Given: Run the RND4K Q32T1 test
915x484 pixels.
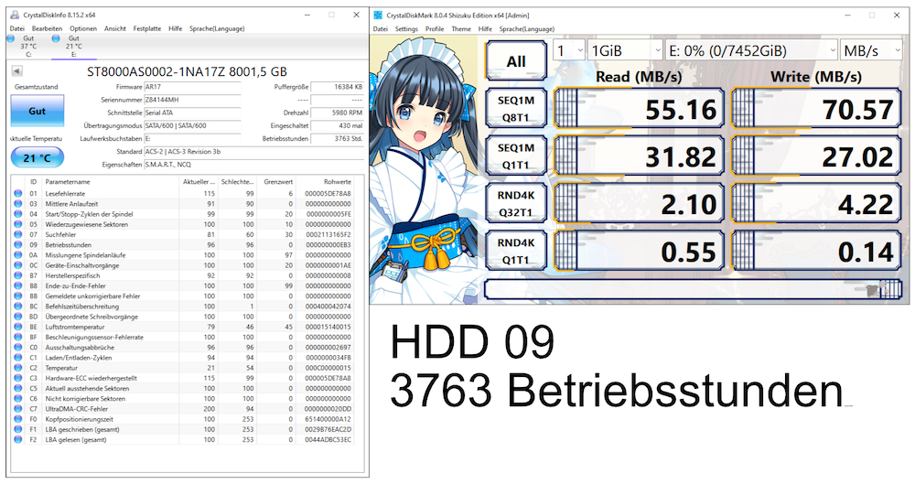Looking at the screenshot, I should click(x=516, y=203).
